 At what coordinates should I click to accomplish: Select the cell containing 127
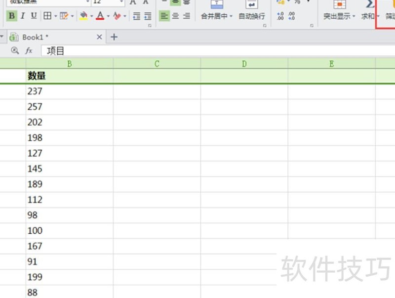[x=70, y=153]
